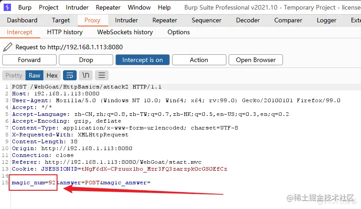This screenshot has width=361, height=209.
Task: Click the pencil edit icon beside Request to
Action: [8, 47]
